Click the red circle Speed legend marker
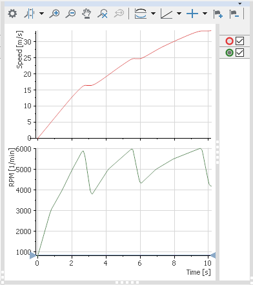The image size is (253, 285). pos(229,41)
